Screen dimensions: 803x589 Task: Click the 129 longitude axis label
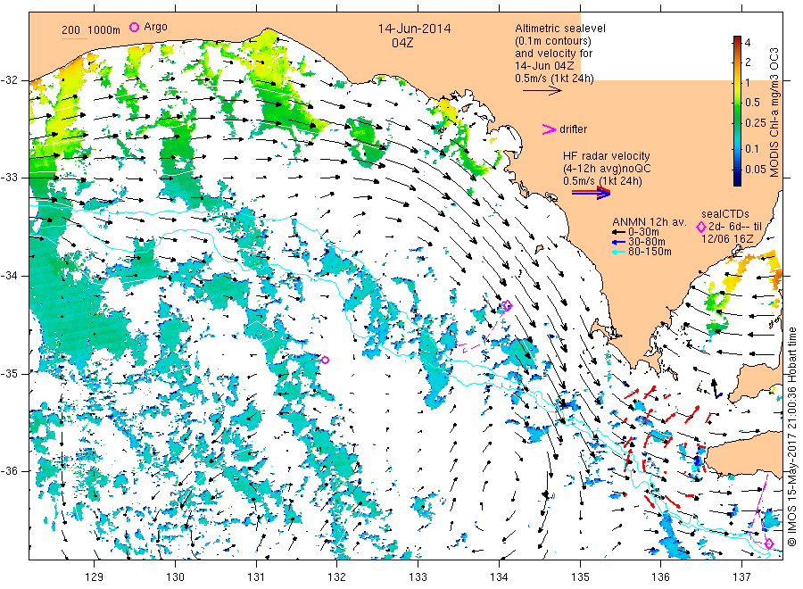coord(95,577)
